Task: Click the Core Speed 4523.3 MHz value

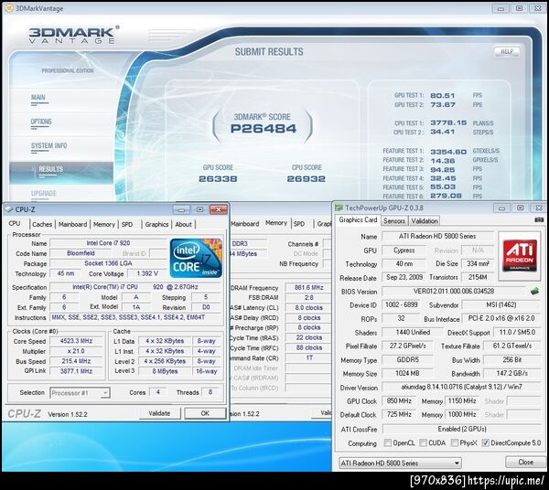Action: pyautogui.click(x=76, y=341)
